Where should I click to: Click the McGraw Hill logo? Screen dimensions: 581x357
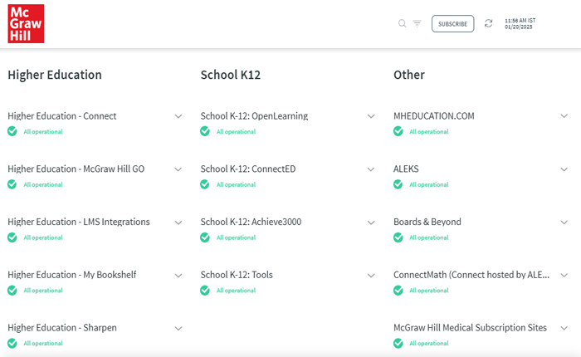click(x=26, y=24)
